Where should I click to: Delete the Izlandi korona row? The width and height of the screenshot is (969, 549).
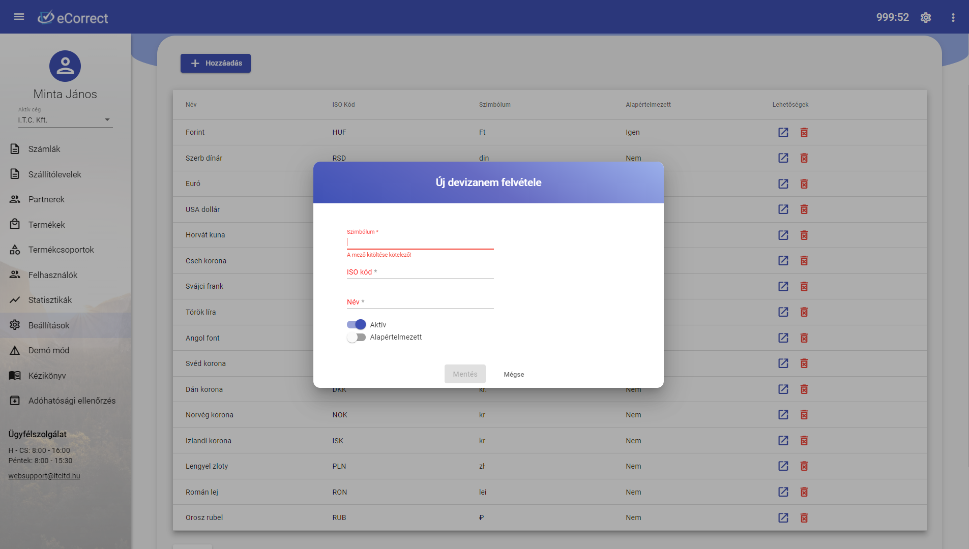(x=804, y=441)
